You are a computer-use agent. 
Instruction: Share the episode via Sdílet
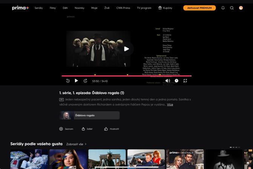coord(87,129)
